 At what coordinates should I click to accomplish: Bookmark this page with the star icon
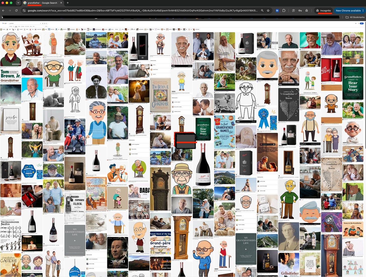[268, 11]
